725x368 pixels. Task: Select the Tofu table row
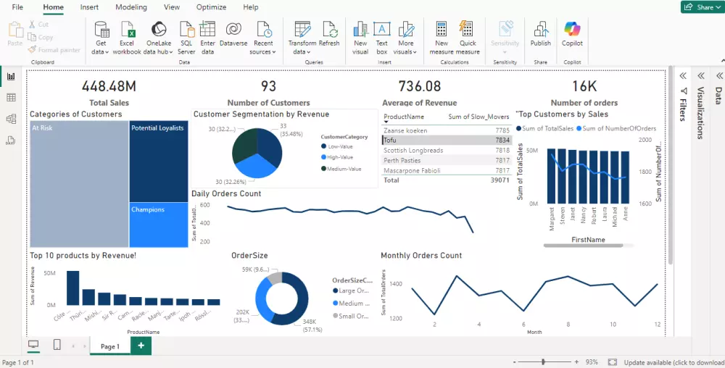(x=447, y=141)
